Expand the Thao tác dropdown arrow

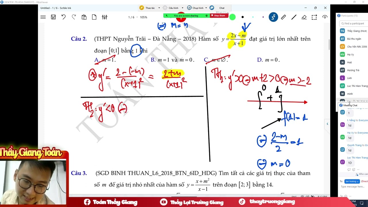[159, 8]
